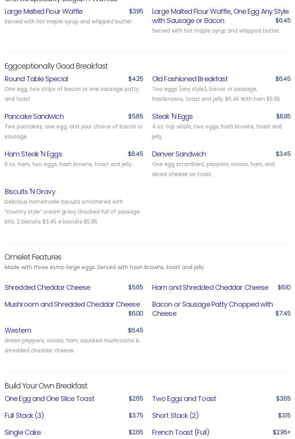Click One Egg and One Slice Toast

pos(49,399)
